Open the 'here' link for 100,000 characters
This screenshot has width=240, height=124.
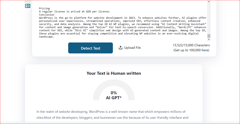point(205,50)
